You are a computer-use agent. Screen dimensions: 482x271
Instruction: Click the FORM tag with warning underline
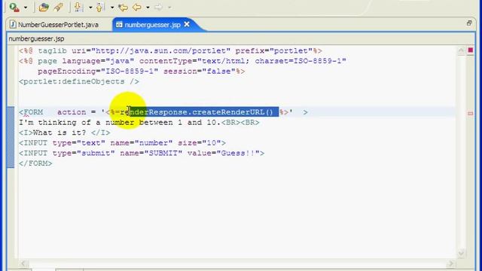(x=31, y=112)
